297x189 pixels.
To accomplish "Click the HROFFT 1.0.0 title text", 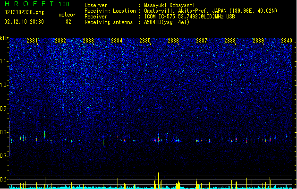I will (x=37, y=4).
